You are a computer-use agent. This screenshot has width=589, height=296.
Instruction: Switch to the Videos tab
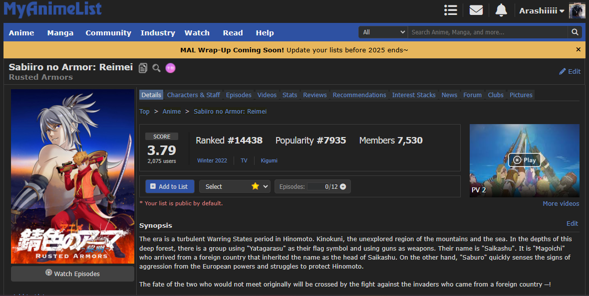[x=267, y=95]
